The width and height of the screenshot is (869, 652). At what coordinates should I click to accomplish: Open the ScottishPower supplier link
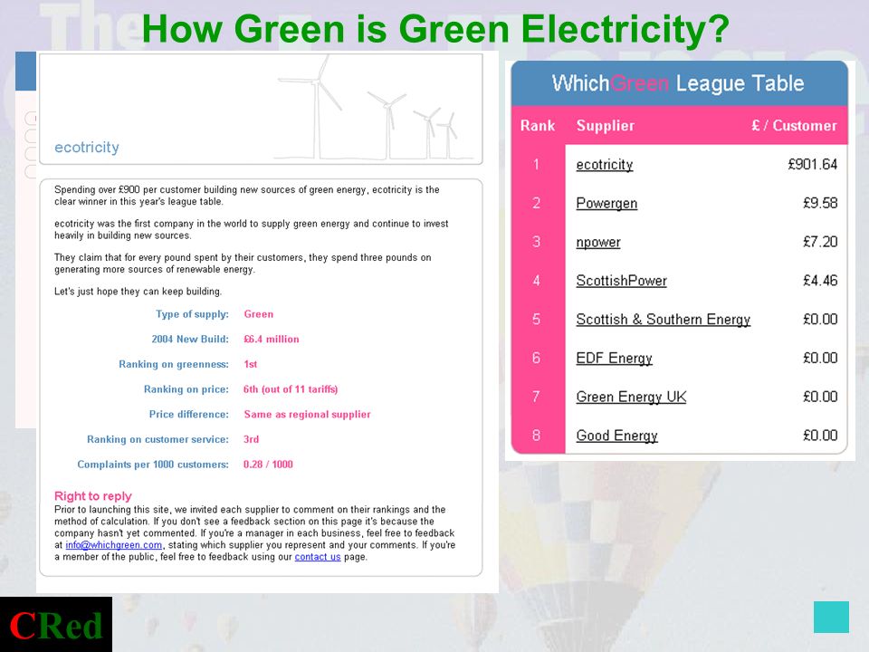[x=621, y=281]
